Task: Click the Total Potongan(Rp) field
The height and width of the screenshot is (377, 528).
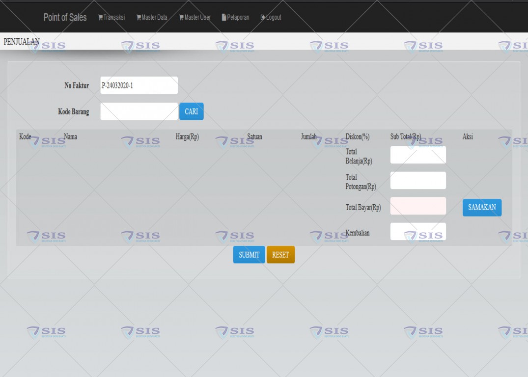Action: click(418, 181)
